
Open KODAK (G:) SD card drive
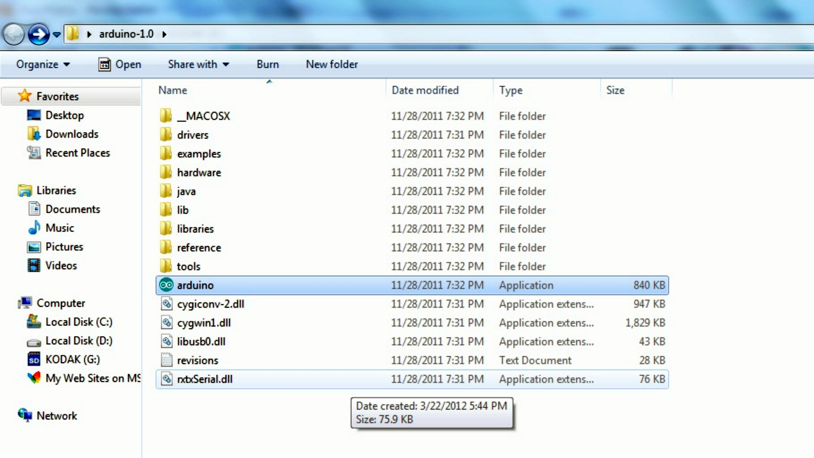63,359
